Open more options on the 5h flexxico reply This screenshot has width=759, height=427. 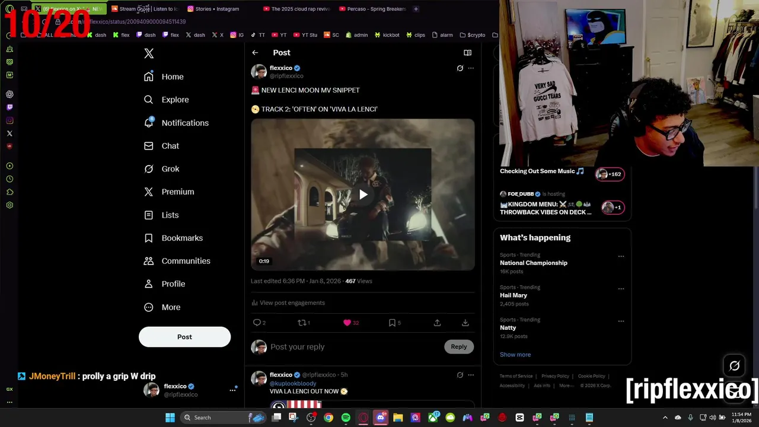point(471,375)
